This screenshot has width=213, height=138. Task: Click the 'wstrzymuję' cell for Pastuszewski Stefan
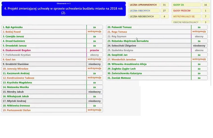95,110
